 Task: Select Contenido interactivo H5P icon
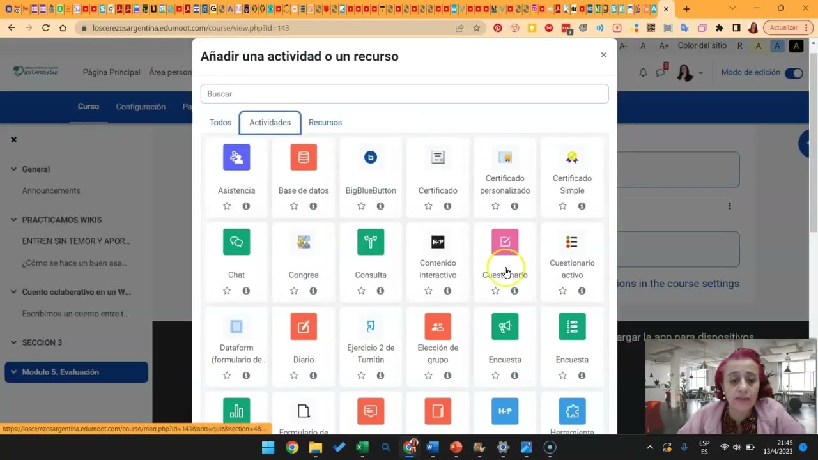coord(438,241)
